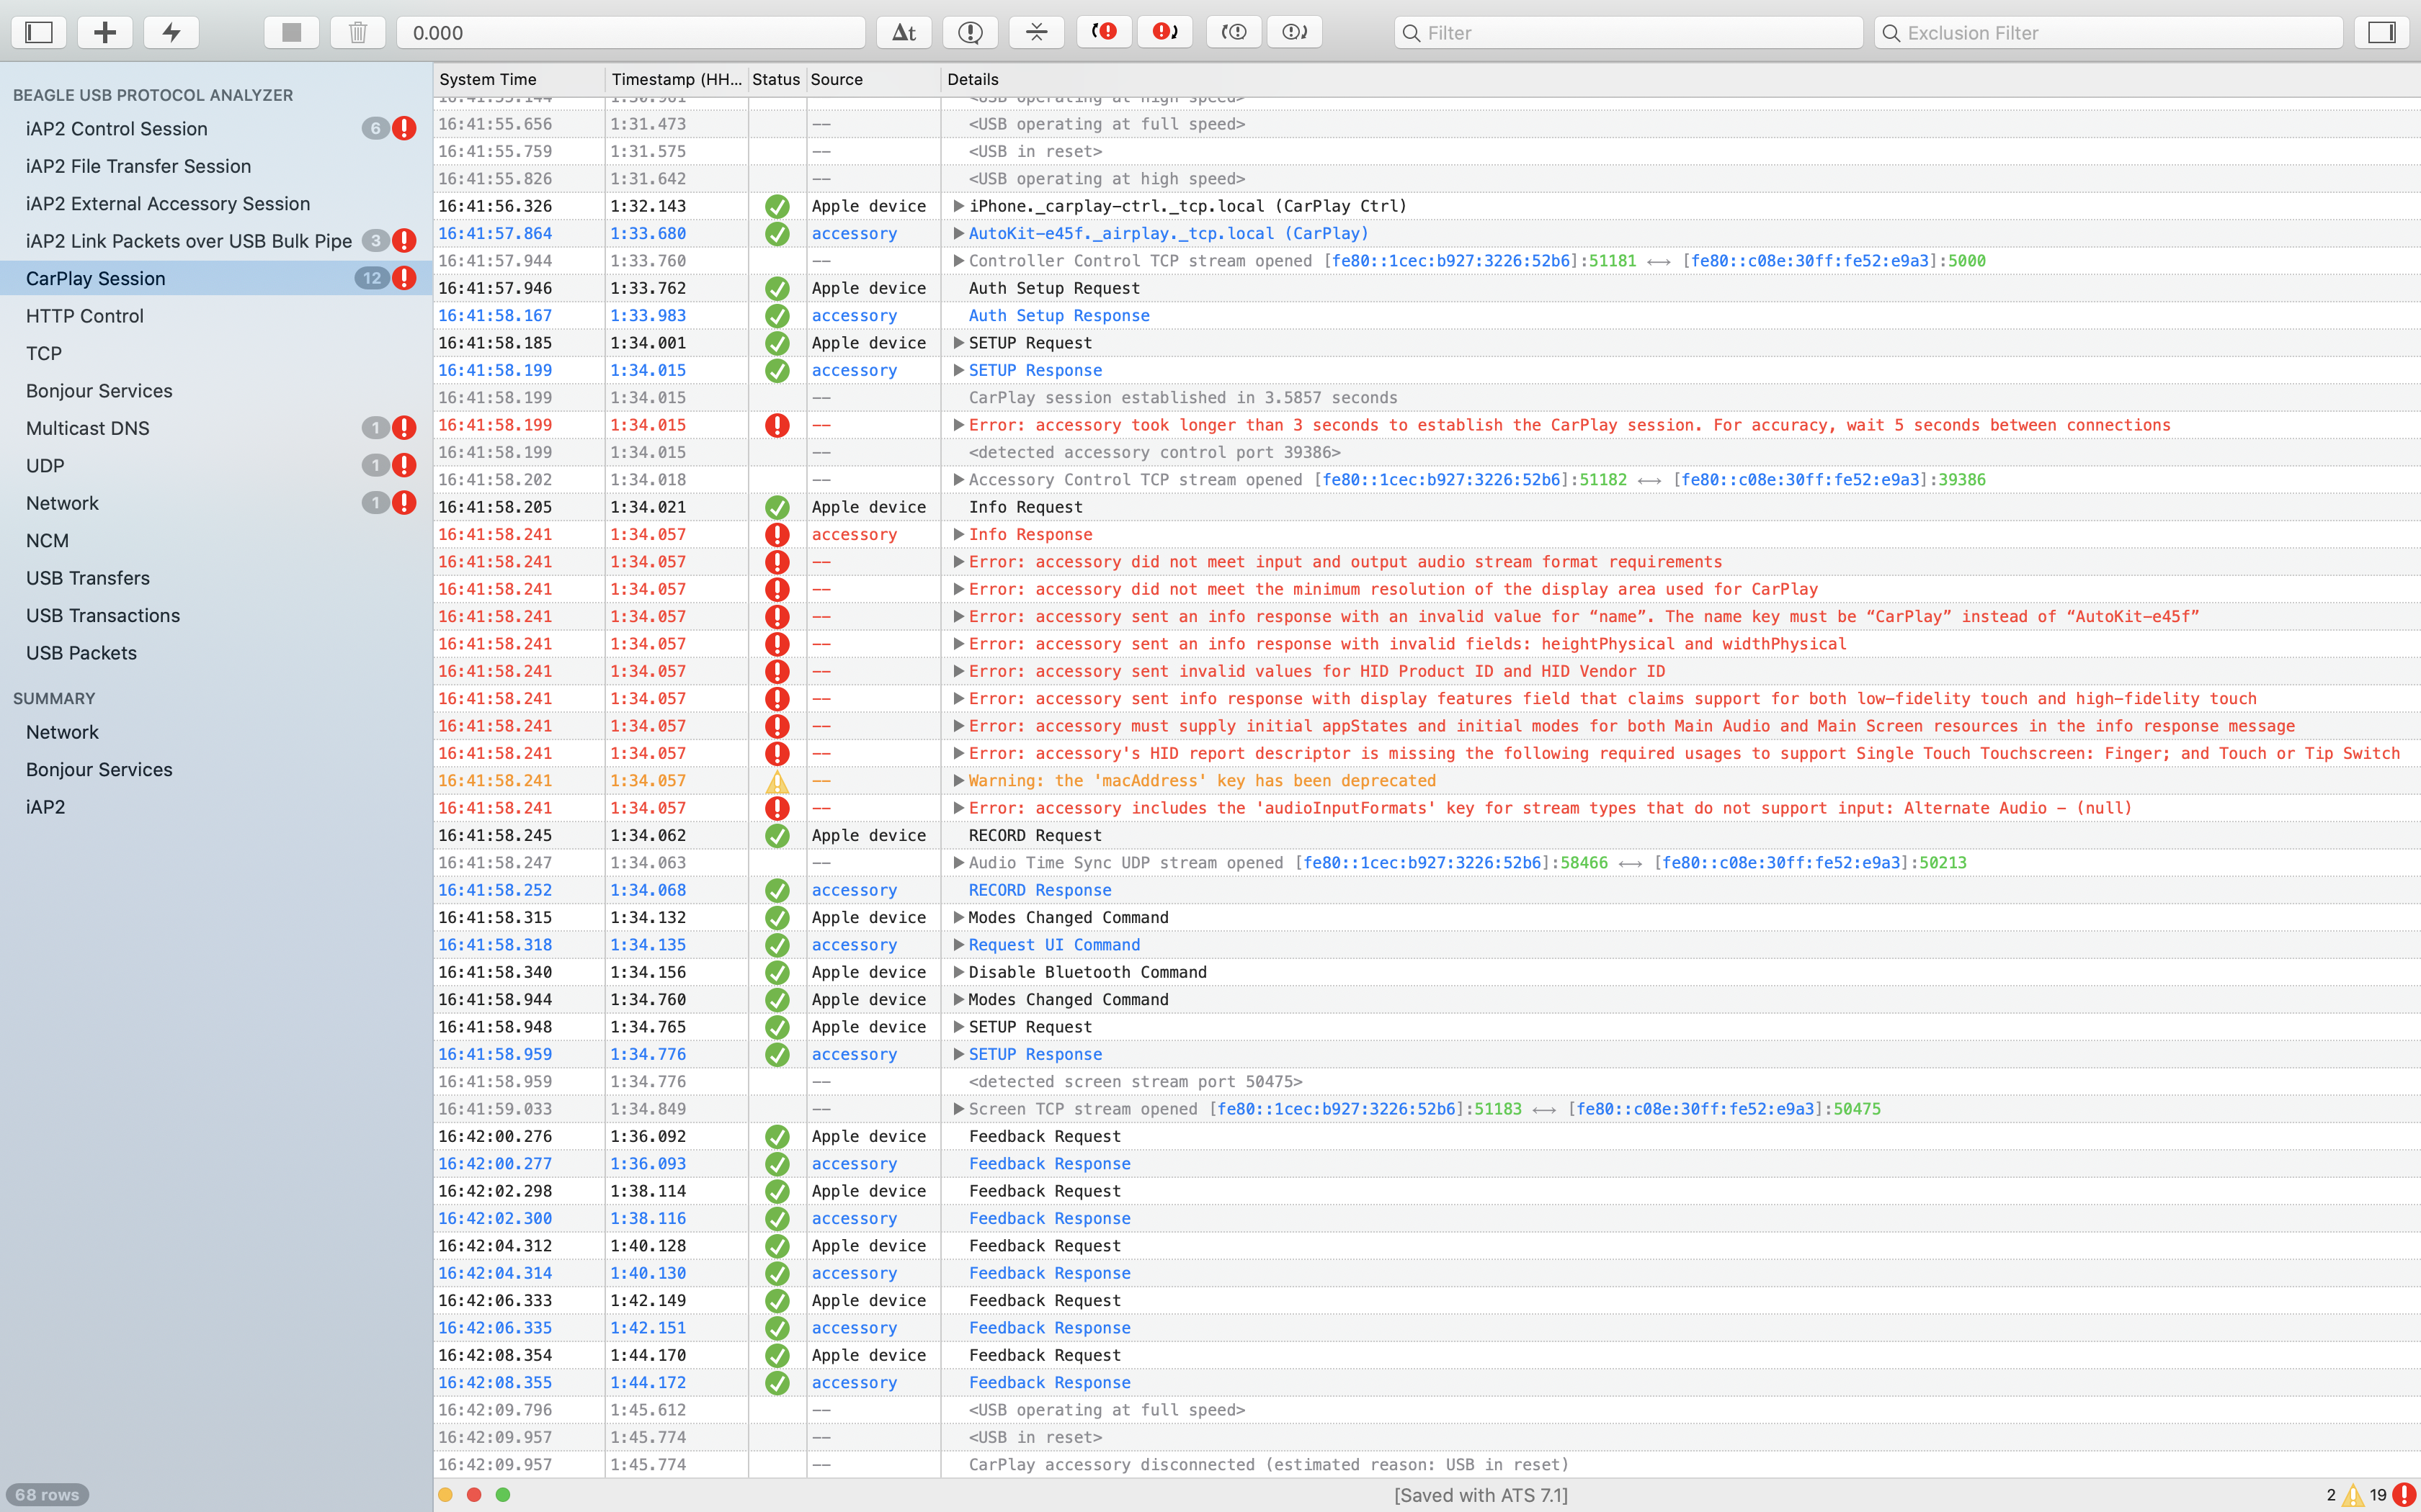Click the stop capture square button

click(291, 32)
